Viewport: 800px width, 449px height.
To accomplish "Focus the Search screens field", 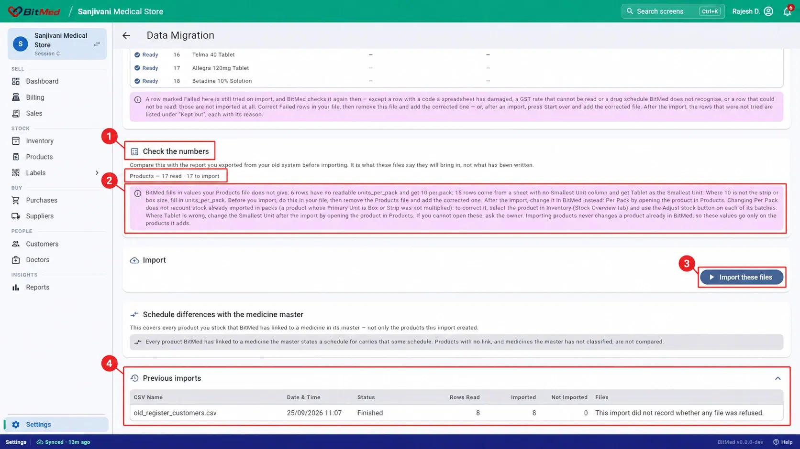I will [x=673, y=11].
